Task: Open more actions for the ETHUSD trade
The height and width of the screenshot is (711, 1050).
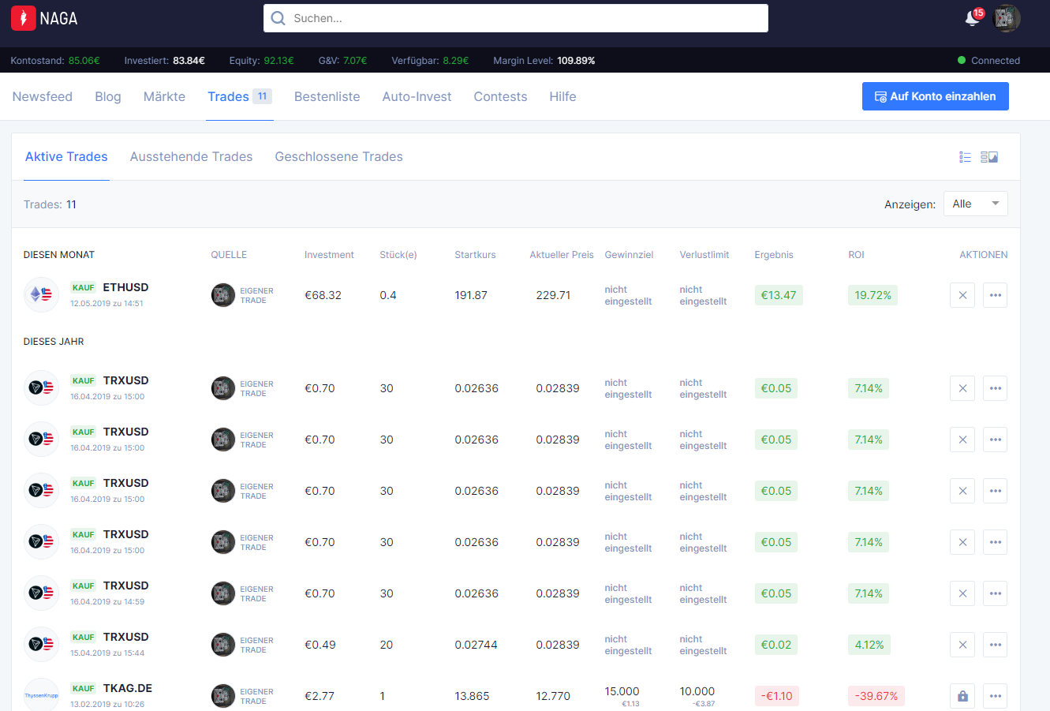Action: (x=996, y=295)
